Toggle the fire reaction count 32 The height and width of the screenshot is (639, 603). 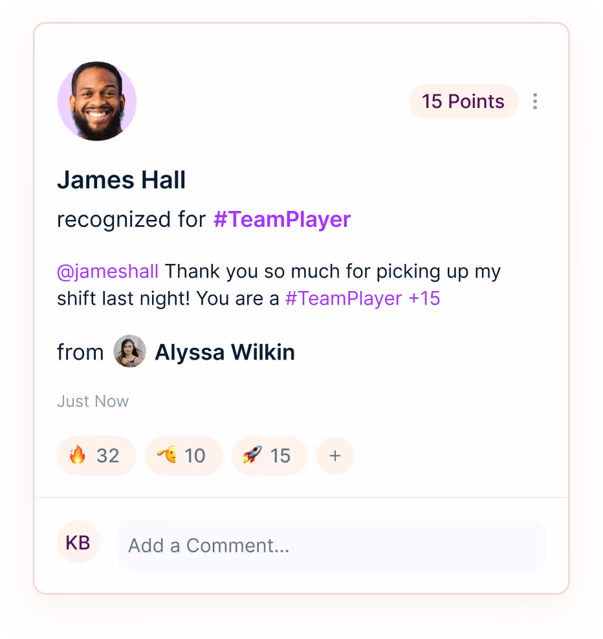[x=107, y=455]
